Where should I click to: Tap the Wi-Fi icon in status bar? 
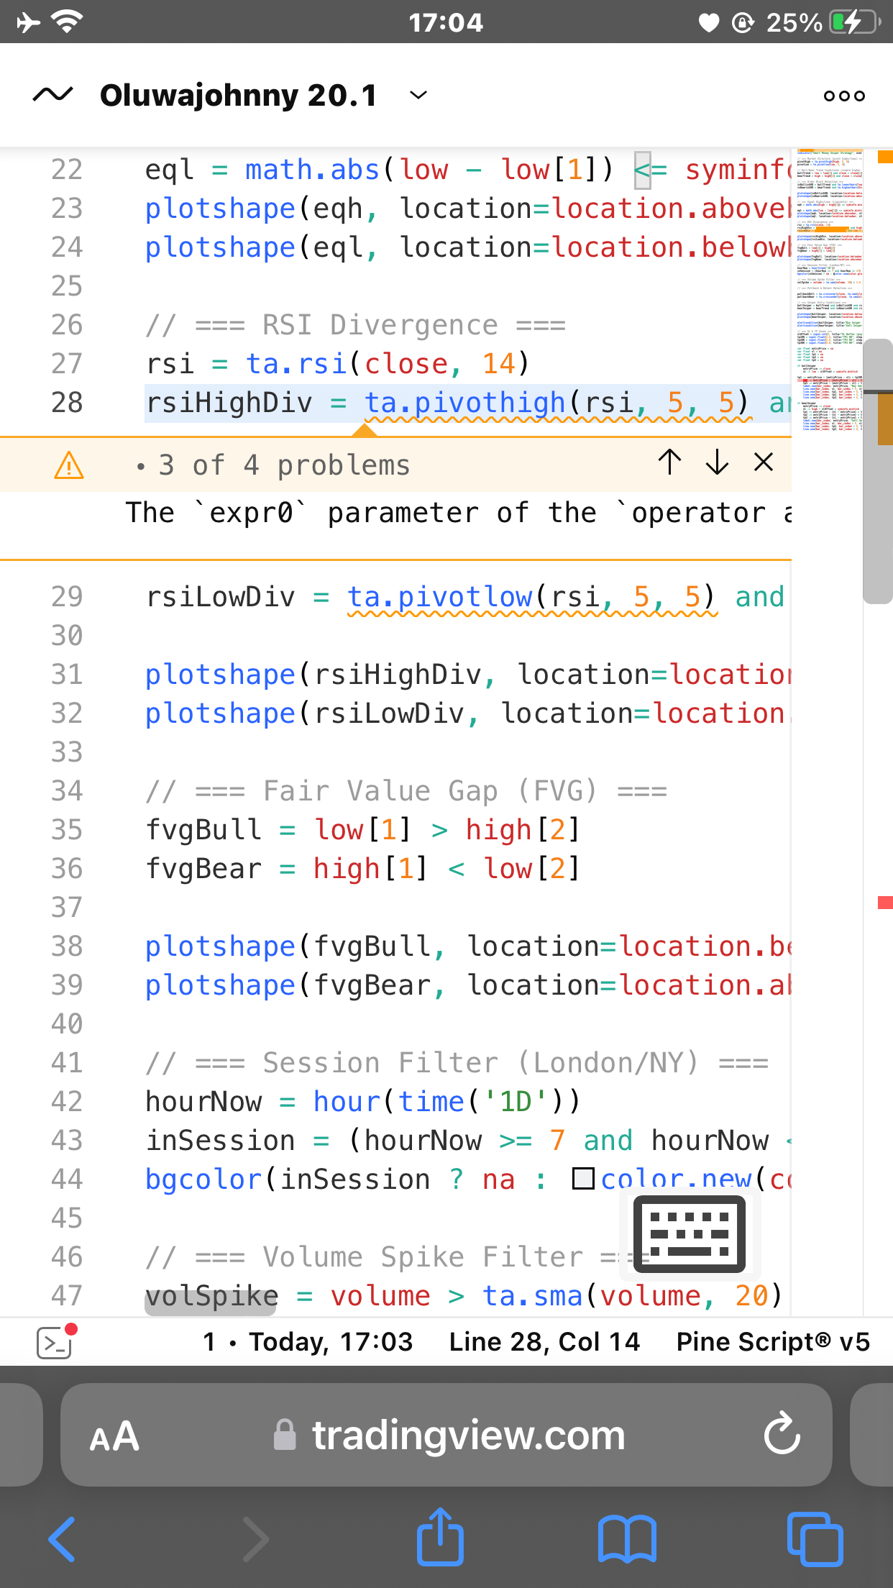pyautogui.click(x=67, y=22)
